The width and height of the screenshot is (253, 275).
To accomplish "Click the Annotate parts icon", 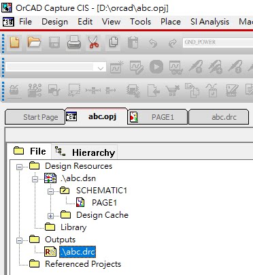I will point(35,91).
